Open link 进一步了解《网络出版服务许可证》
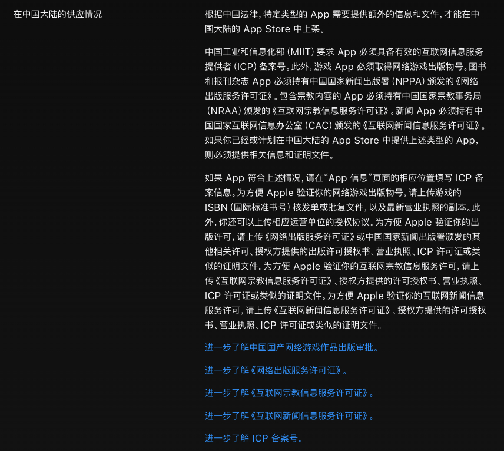 pos(277,370)
